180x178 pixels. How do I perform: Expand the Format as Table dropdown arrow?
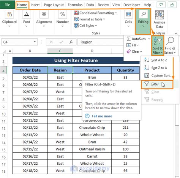pyautogui.click(x=104, y=19)
